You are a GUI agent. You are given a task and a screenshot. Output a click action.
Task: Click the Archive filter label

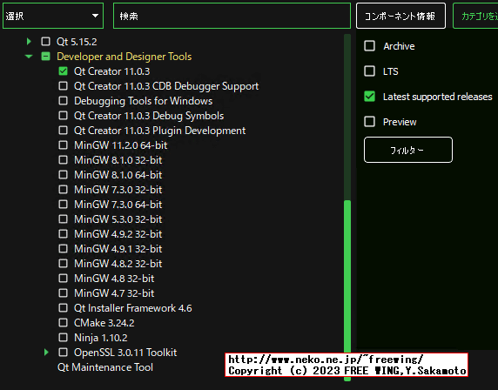tap(399, 46)
